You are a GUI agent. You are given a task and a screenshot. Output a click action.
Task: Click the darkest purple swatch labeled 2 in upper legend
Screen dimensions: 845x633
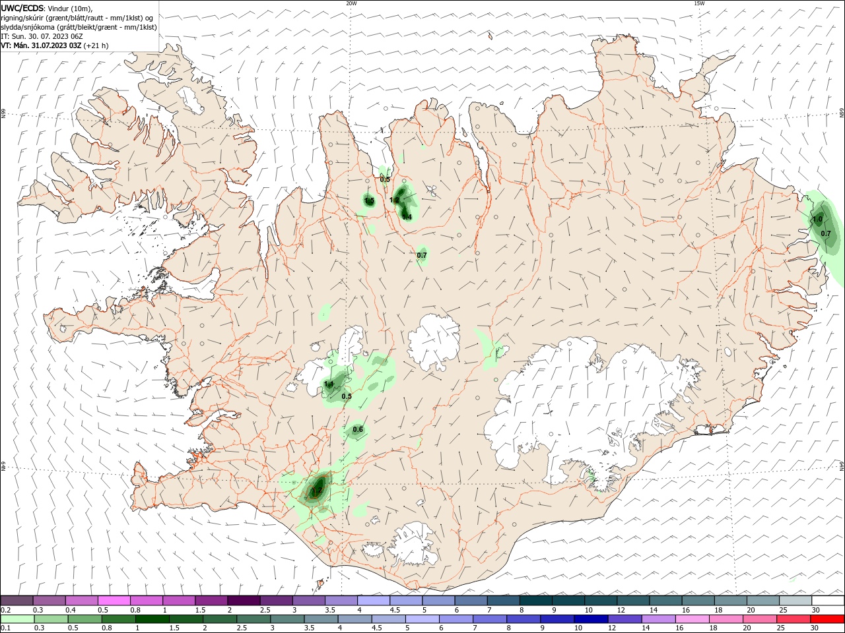click(244, 601)
